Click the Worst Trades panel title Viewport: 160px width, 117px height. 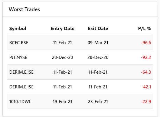24,9
